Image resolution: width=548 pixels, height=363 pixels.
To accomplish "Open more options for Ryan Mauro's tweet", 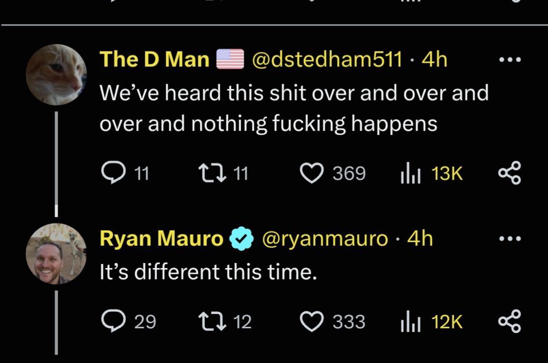I will [x=509, y=238].
